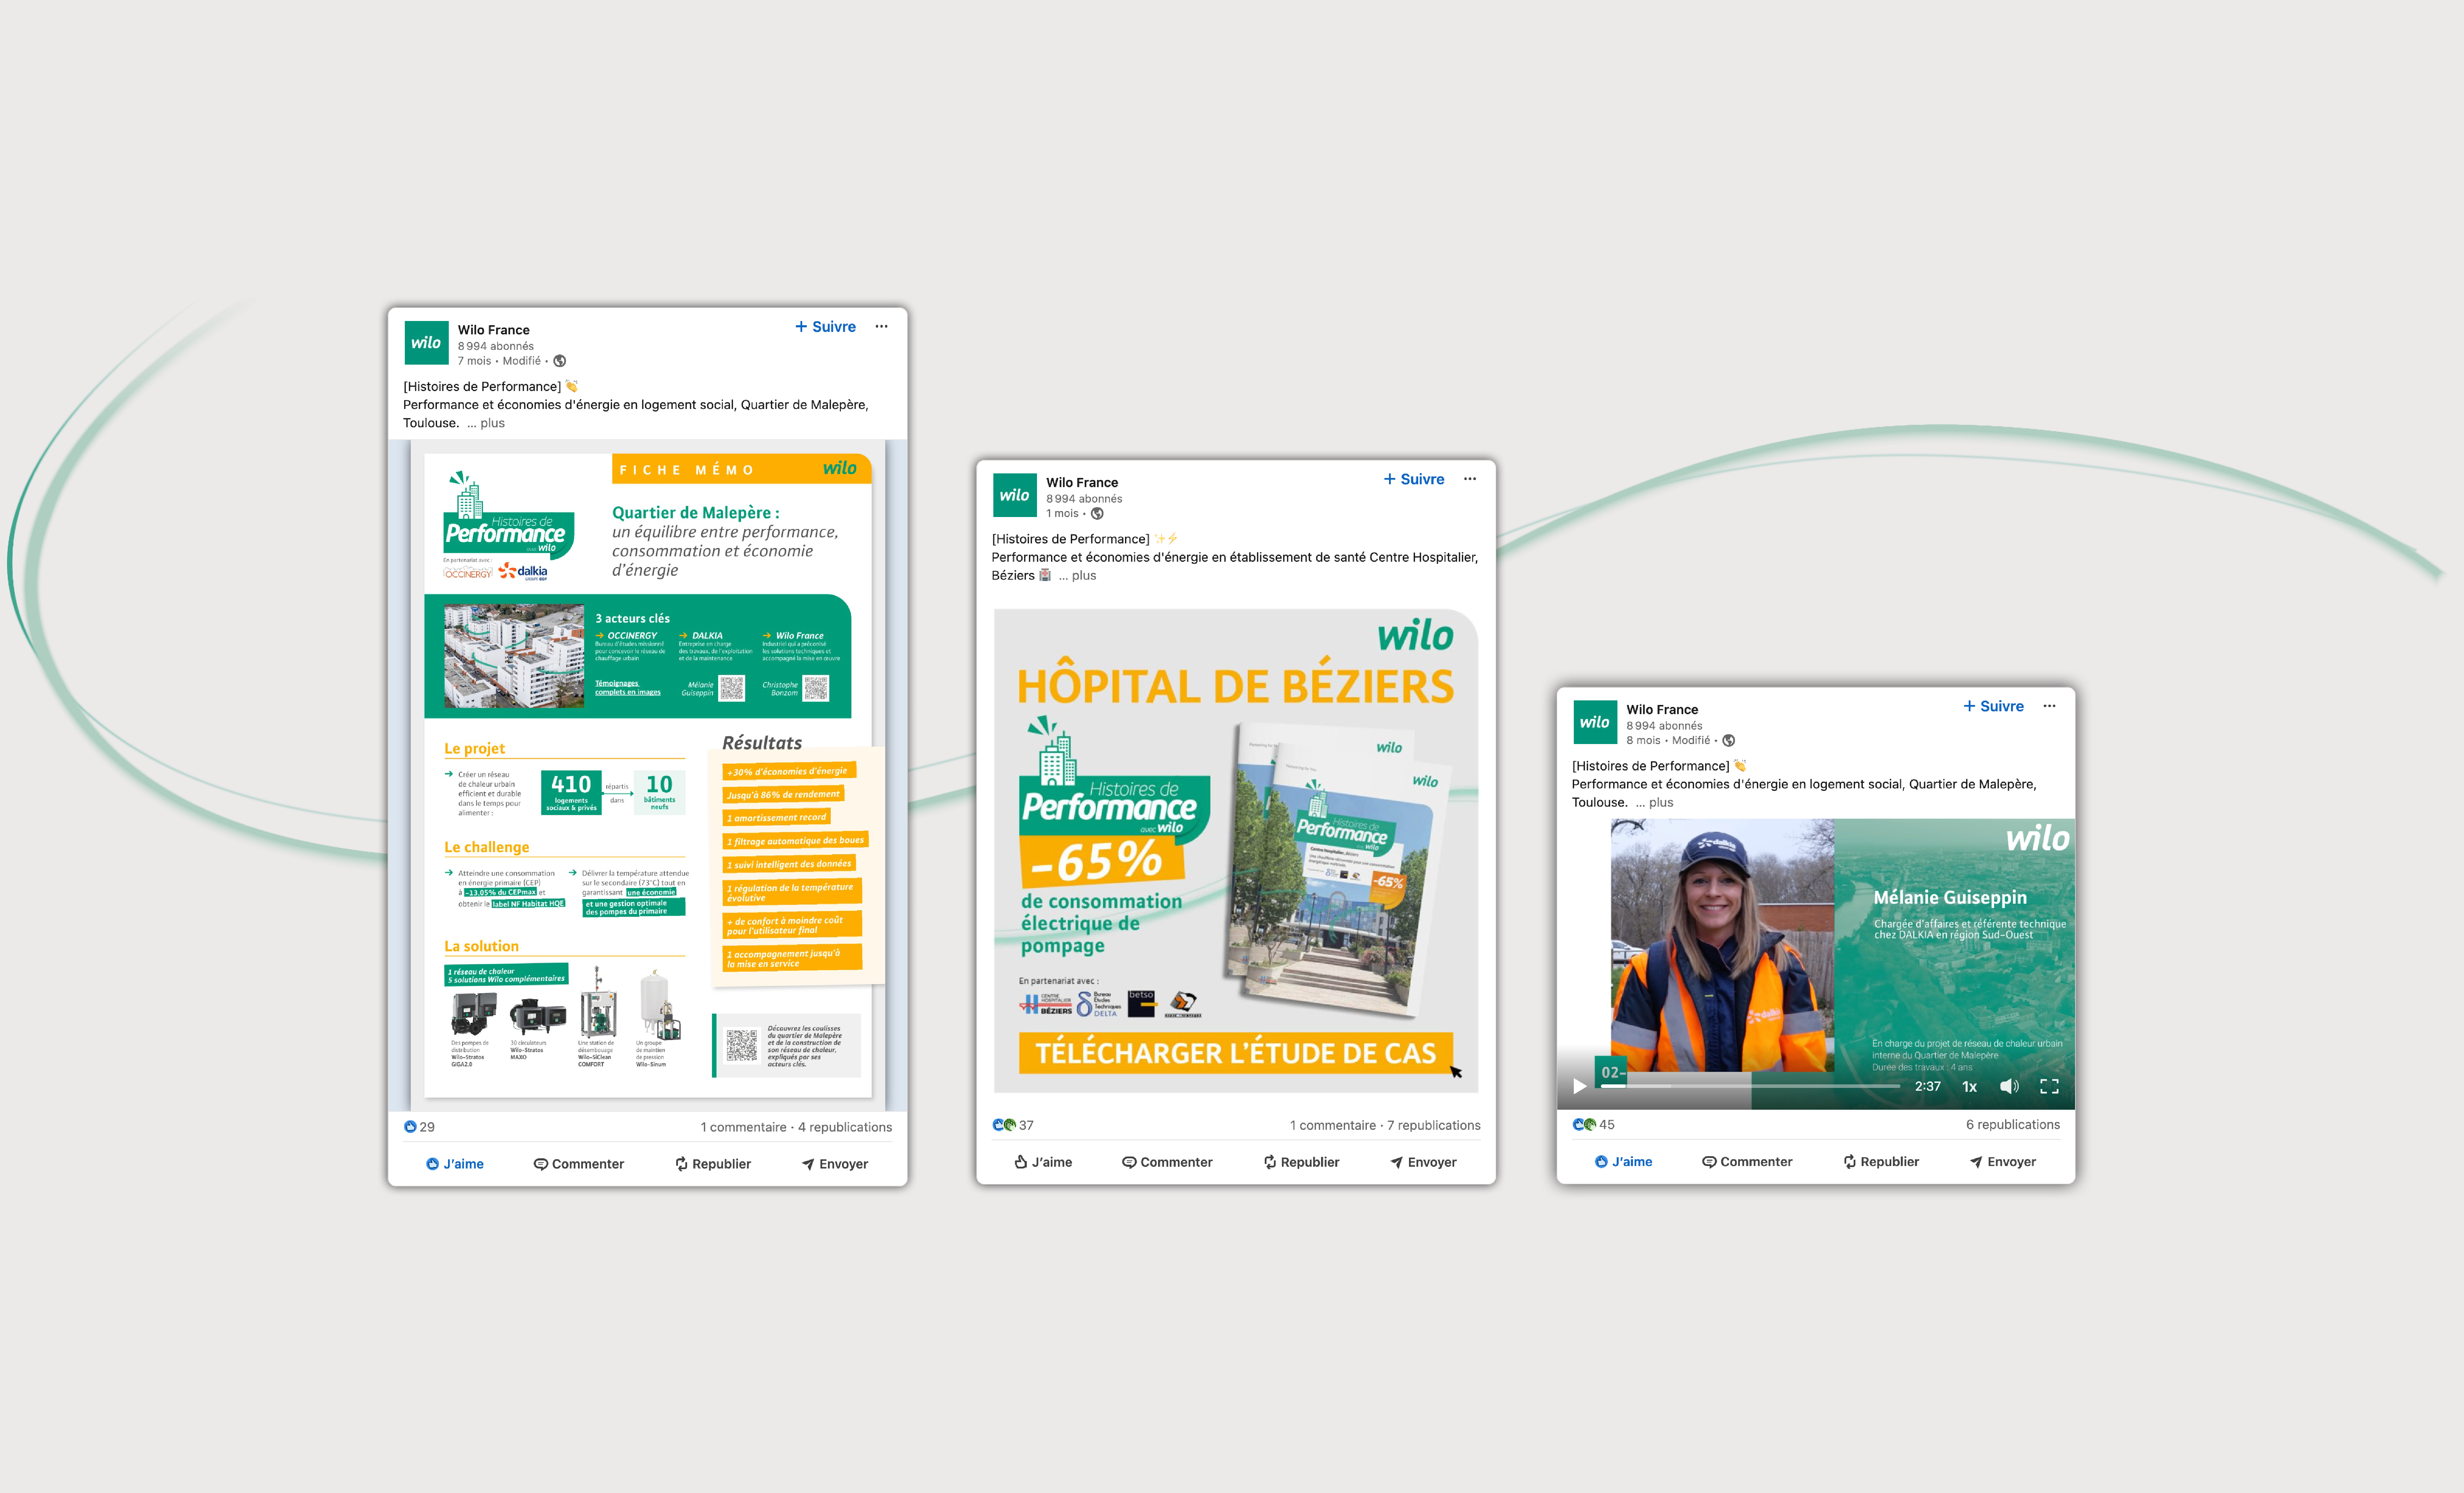Toggle J'aime on the fiche mémo post
2464x1493 pixels.
pos(455,1164)
